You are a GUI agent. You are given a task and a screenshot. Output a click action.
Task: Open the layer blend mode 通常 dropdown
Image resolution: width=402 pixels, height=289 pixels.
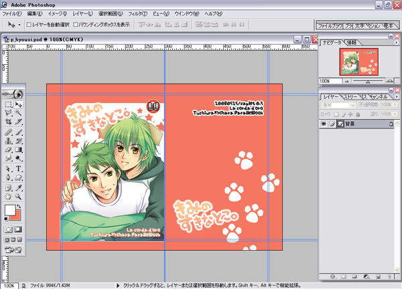click(338, 105)
